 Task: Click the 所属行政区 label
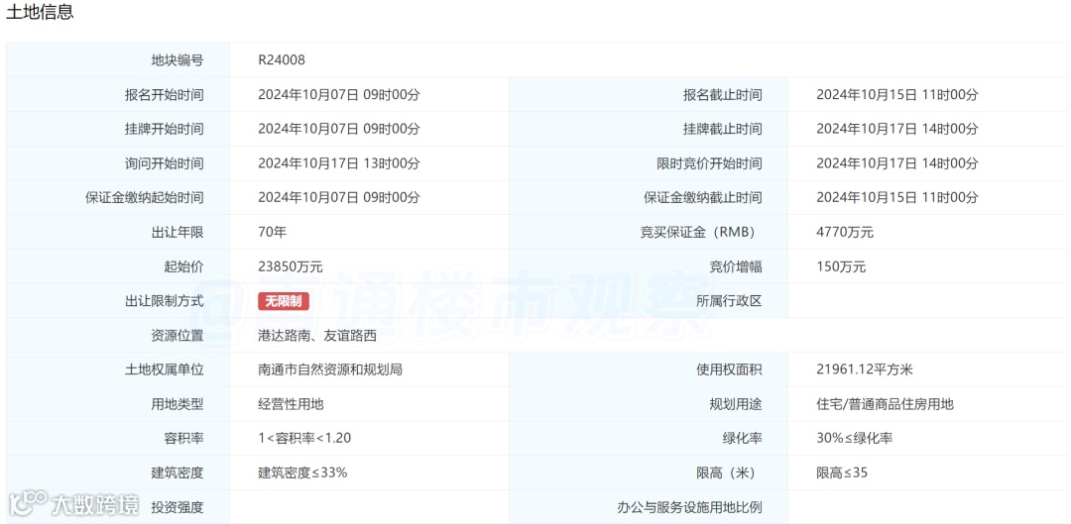729,301
